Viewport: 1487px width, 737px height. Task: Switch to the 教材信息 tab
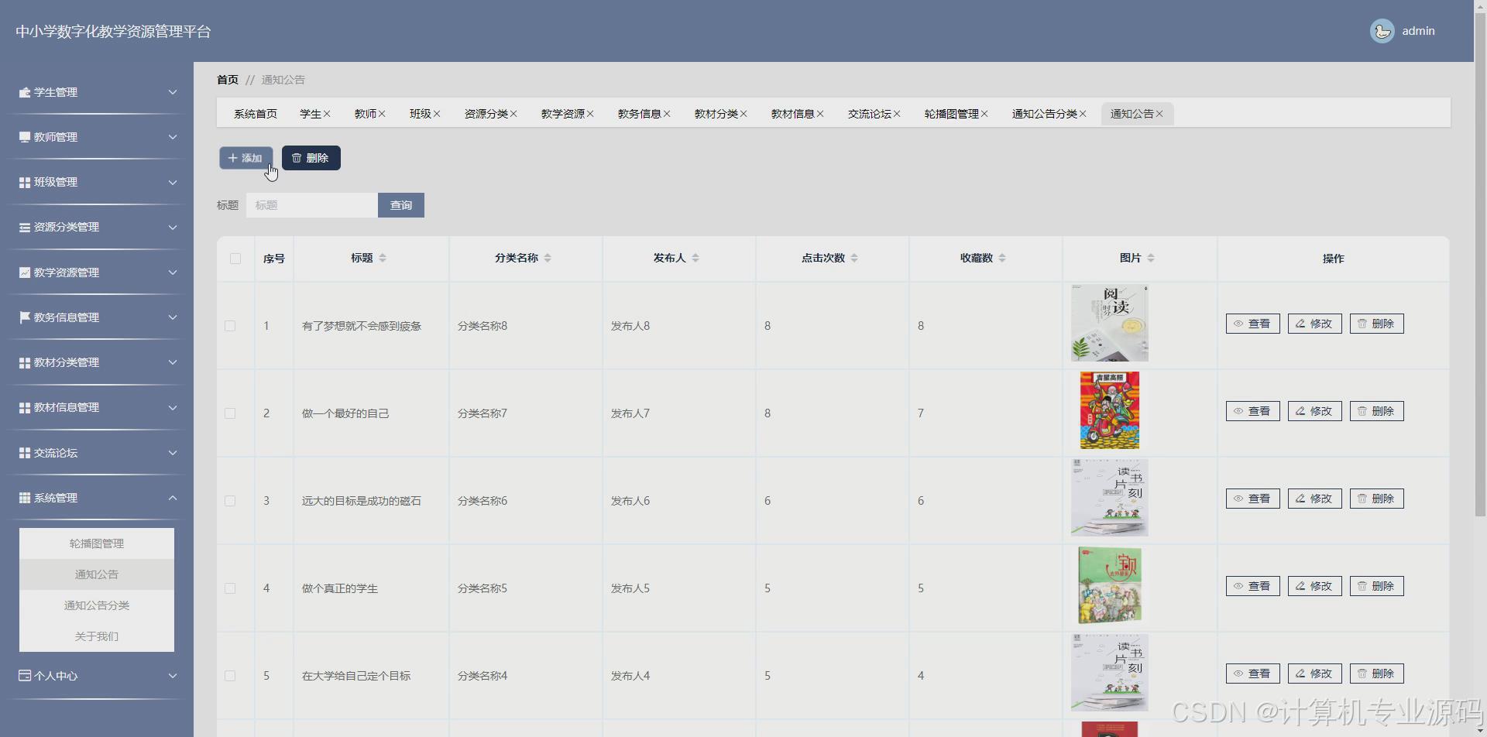tap(792, 114)
